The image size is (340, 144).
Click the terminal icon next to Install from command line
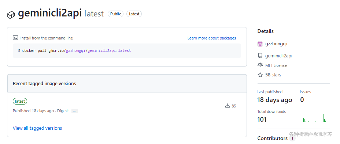pyautogui.click(x=15, y=38)
